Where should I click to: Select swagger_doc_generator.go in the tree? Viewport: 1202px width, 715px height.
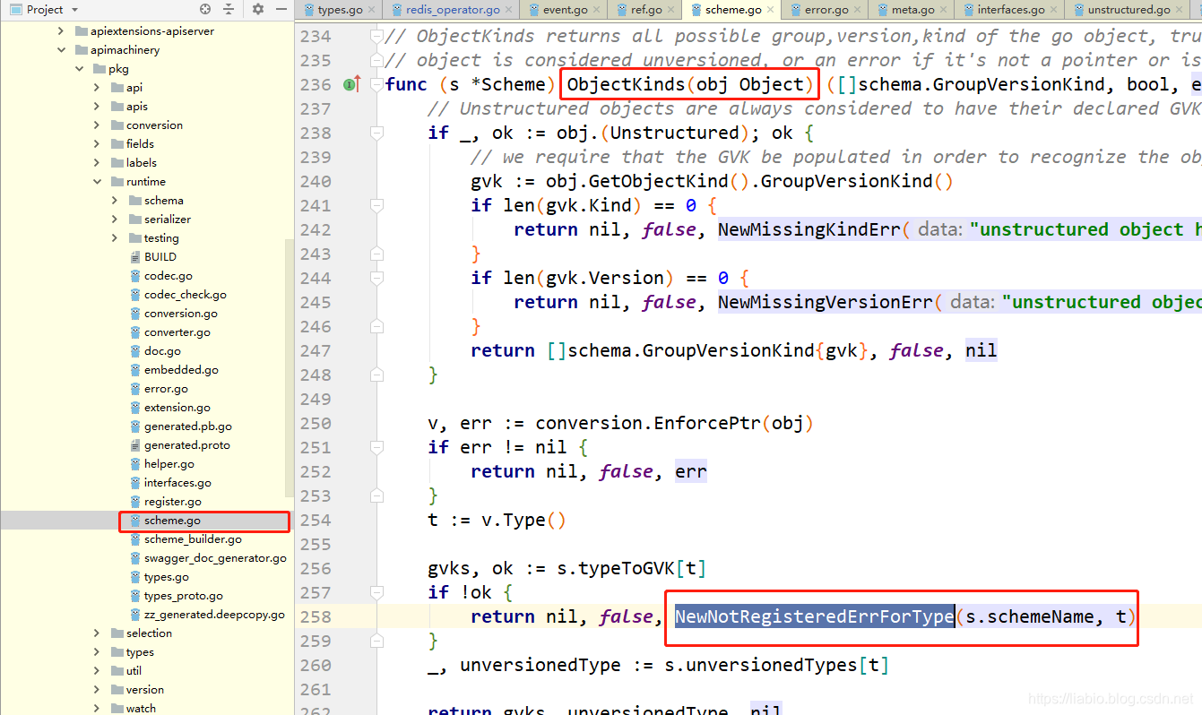pyautogui.click(x=215, y=558)
